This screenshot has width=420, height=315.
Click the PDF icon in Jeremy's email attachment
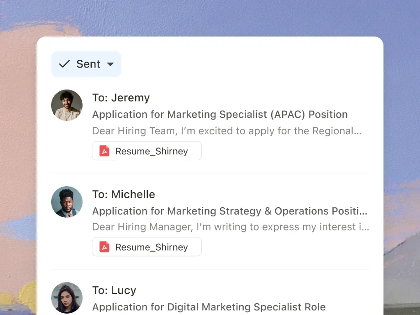pyautogui.click(x=105, y=151)
